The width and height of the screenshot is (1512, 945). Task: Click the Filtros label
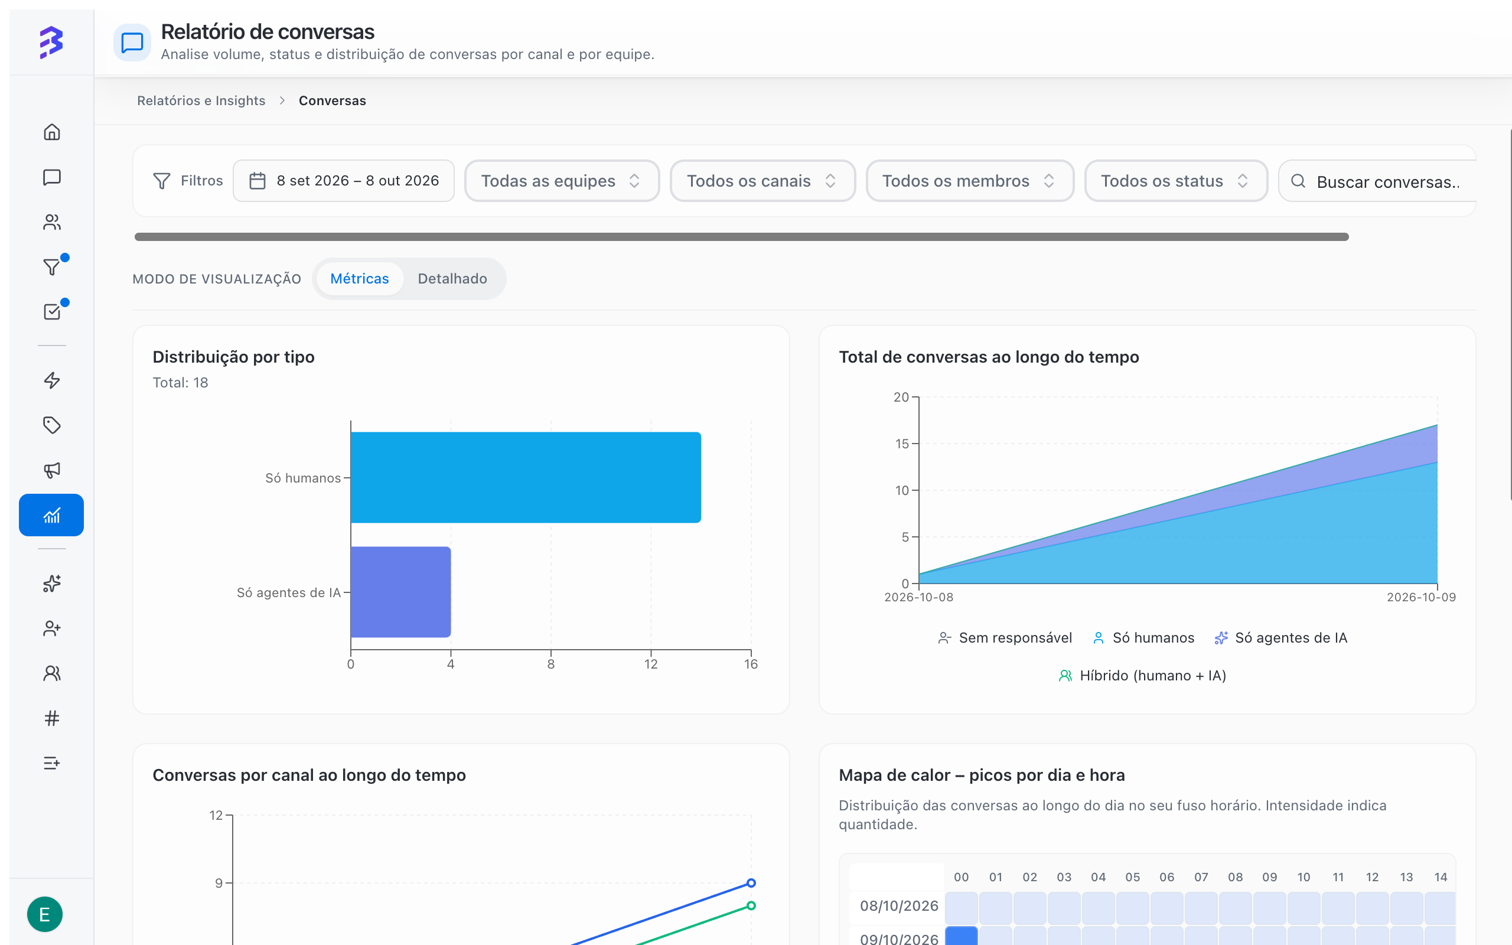click(202, 181)
